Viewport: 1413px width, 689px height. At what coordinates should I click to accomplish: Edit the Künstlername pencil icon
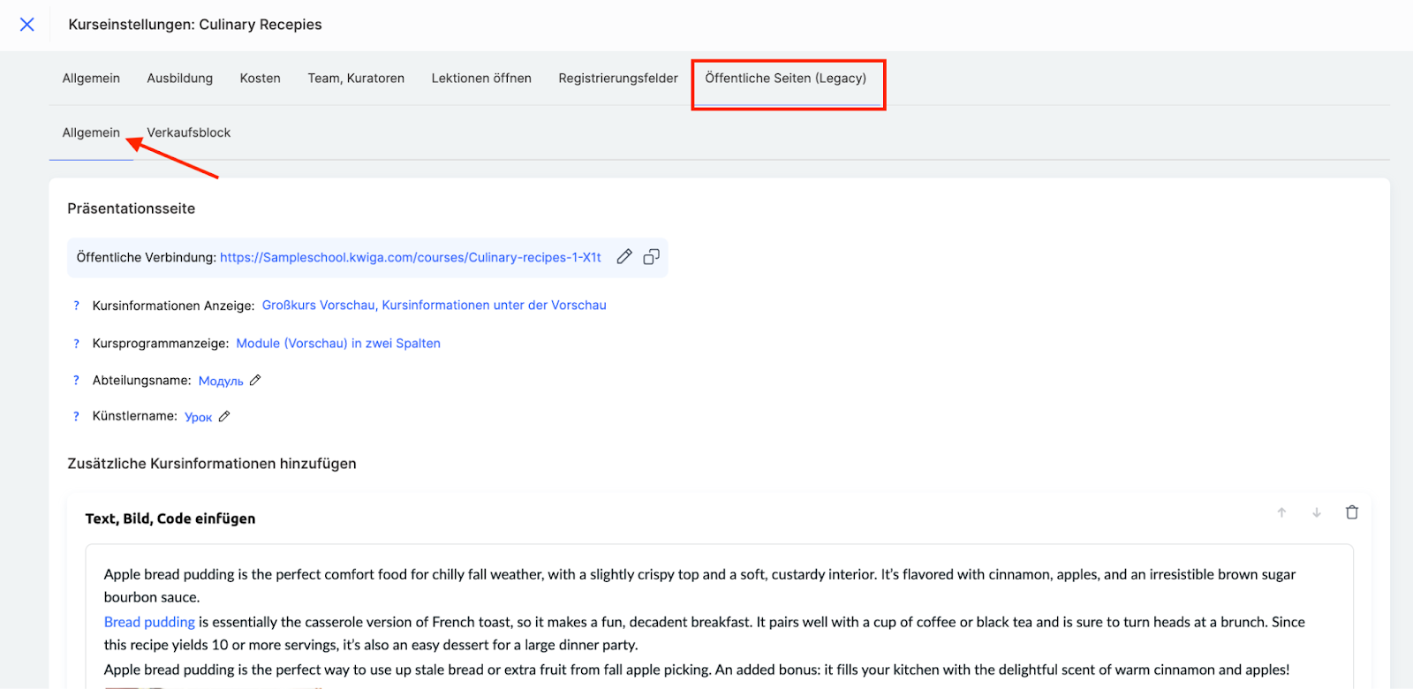click(x=224, y=417)
